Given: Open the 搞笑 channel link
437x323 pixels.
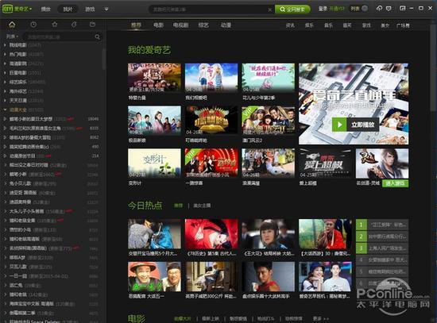Looking at the screenshot, I should tap(347, 25).
